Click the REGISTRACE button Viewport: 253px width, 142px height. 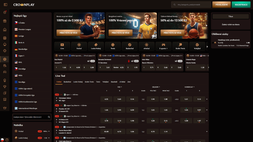pyautogui.click(x=241, y=5)
